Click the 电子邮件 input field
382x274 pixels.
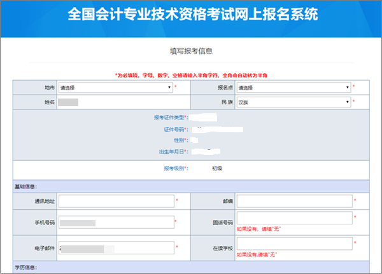click(x=117, y=248)
